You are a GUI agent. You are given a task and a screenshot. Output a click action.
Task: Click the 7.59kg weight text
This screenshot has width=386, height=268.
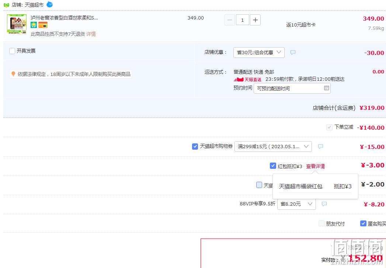(376, 28)
